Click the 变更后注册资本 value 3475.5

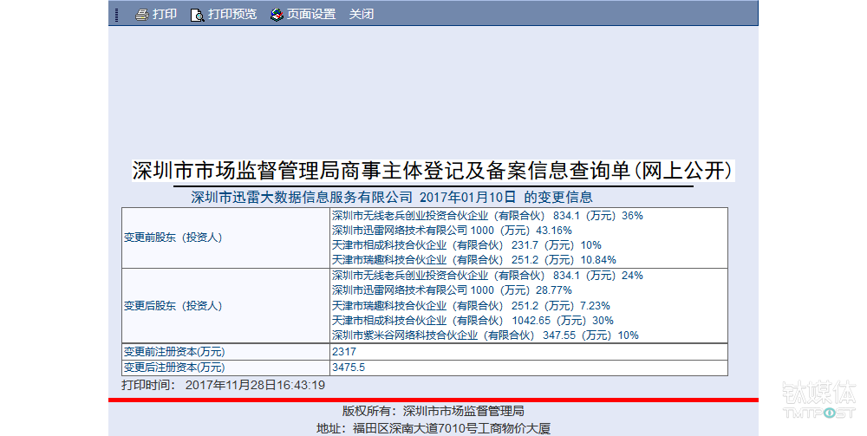pyautogui.click(x=349, y=368)
